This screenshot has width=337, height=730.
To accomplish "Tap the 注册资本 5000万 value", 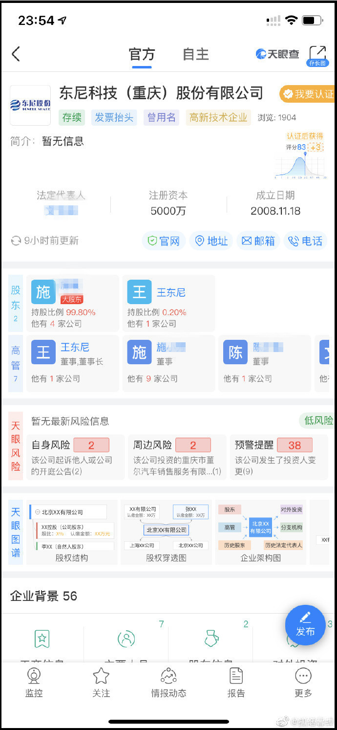I will (168, 211).
